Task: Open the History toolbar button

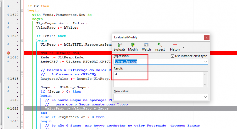Action: pos(175,47)
